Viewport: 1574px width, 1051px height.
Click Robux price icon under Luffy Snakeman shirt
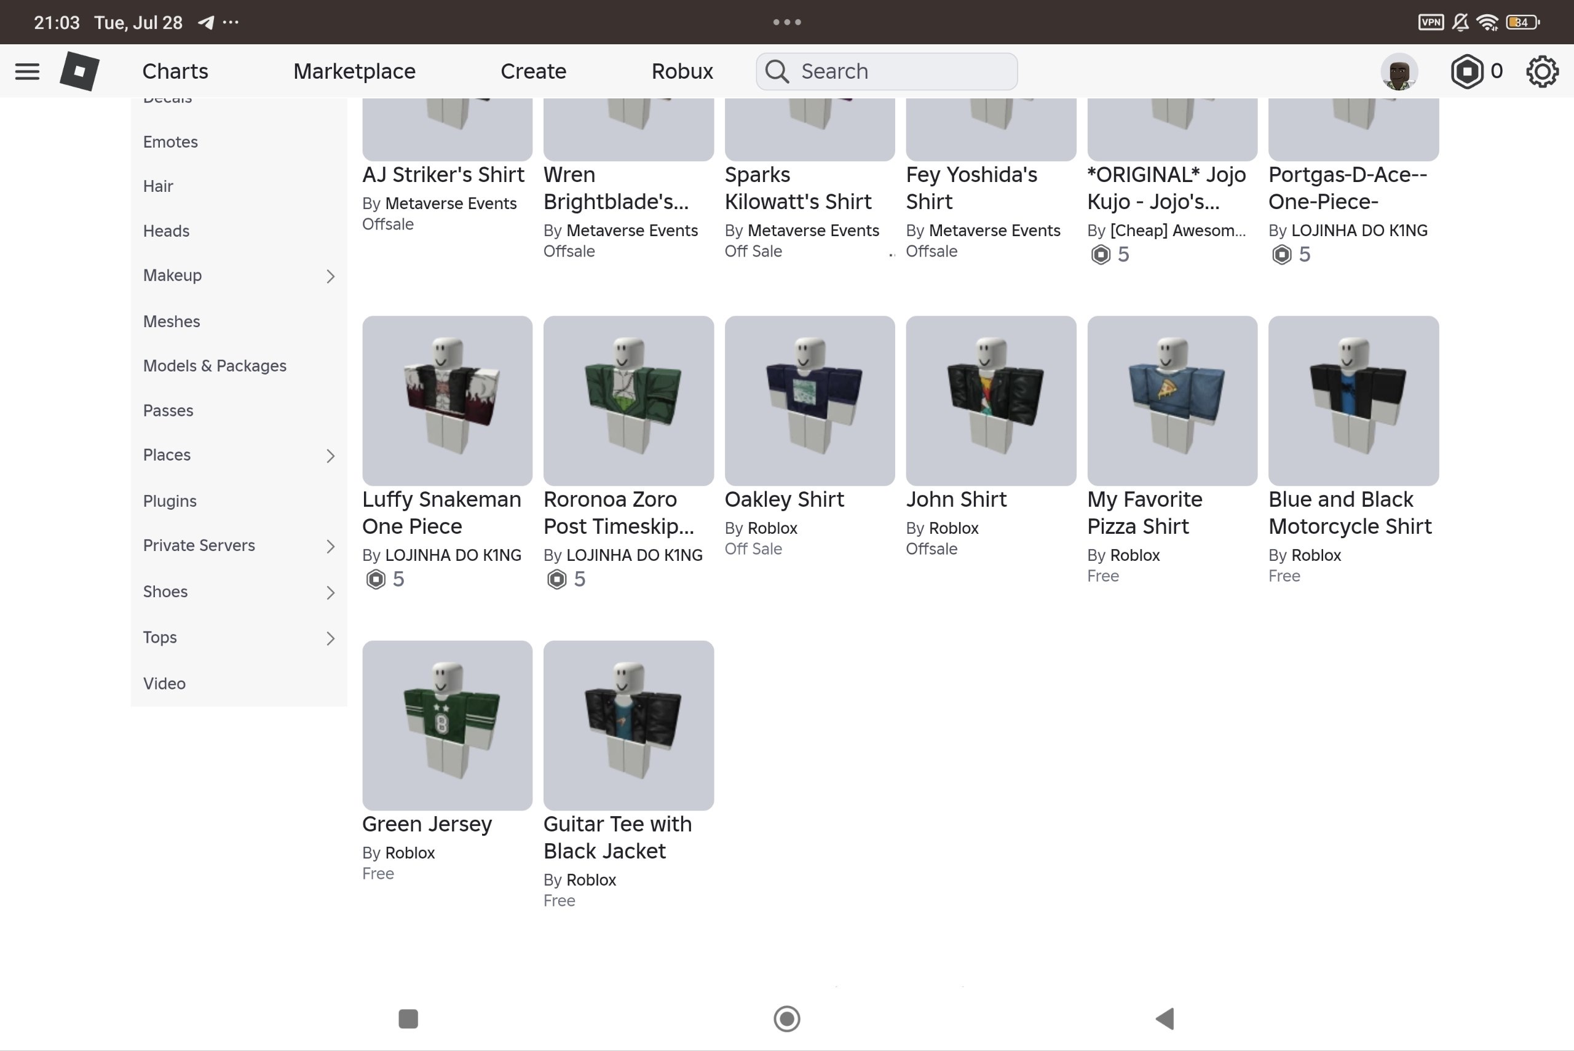(x=376, y=579)
